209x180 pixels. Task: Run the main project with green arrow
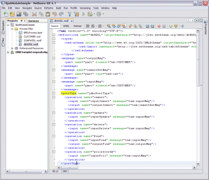click(x=84, y=14)
